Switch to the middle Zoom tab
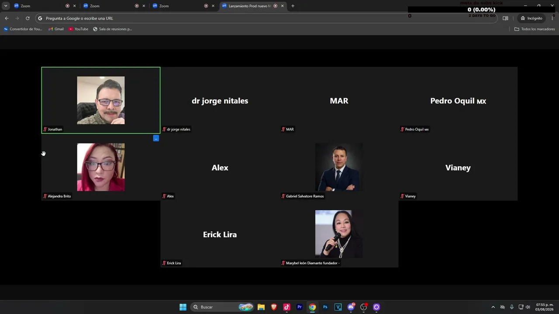Screen dimensions: 559x314 (114, 6)
